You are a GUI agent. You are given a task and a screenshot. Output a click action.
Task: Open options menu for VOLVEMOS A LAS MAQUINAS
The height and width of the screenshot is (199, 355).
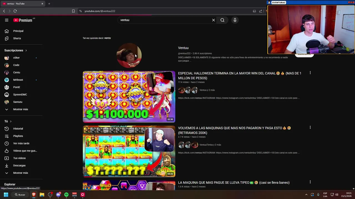point(310,127)
